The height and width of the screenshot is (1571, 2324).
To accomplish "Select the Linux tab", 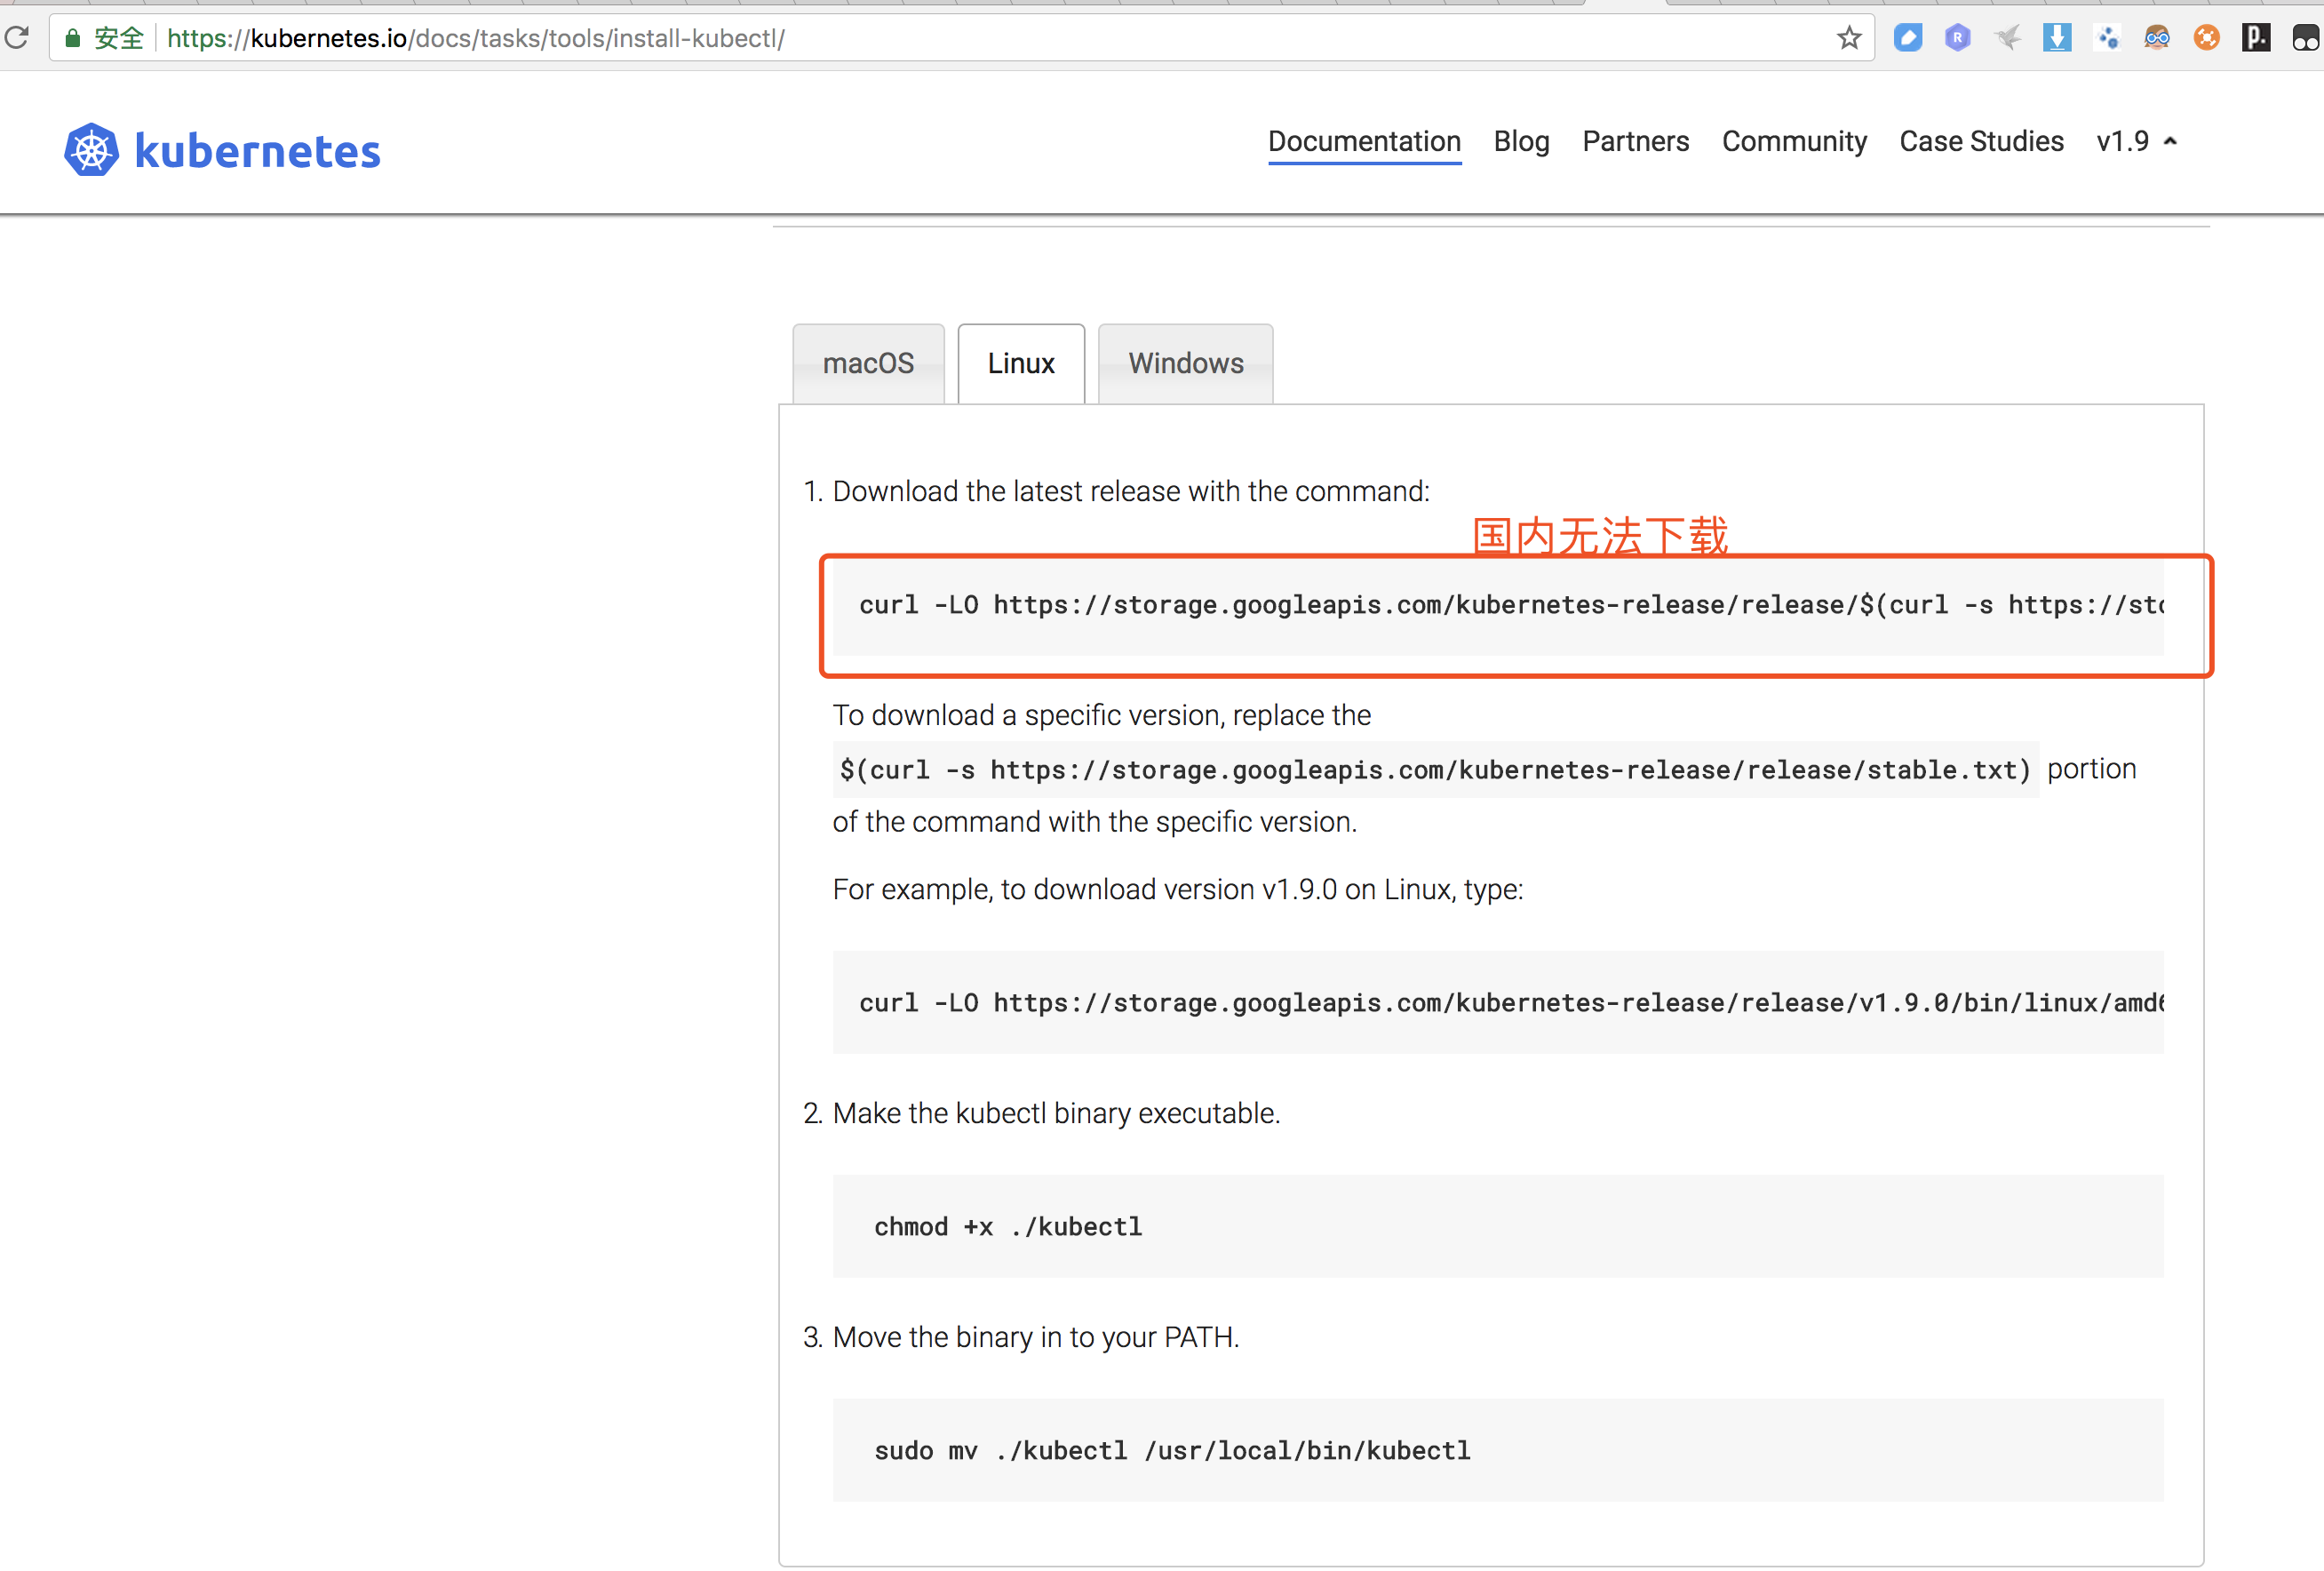I will (1021, 363).
